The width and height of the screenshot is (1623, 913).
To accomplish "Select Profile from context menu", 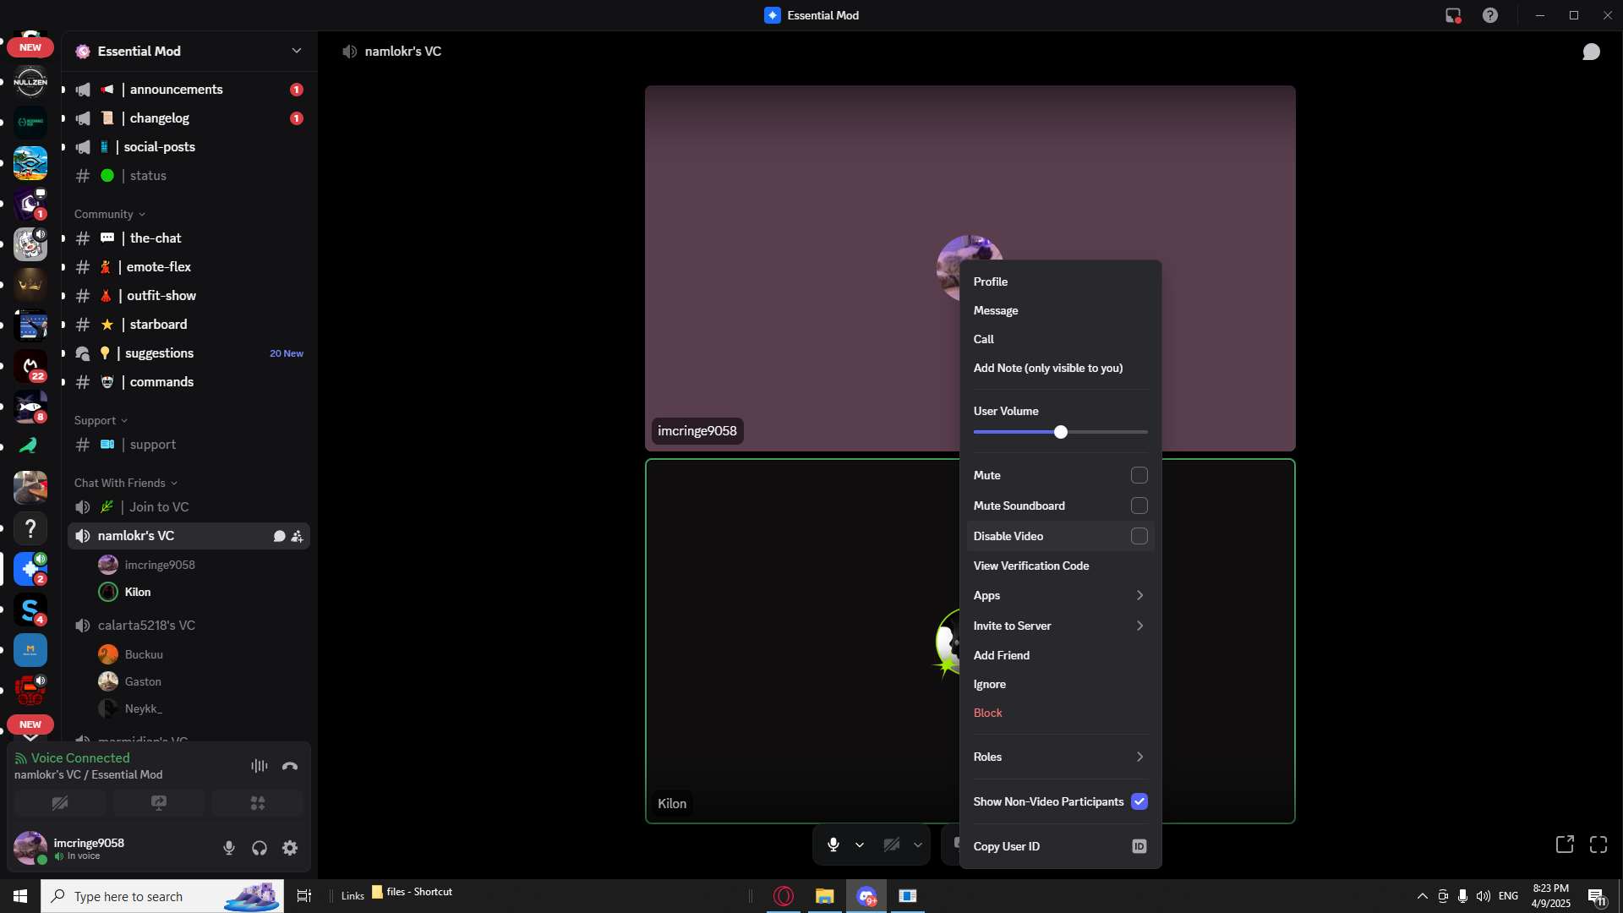I will point(991,282).
